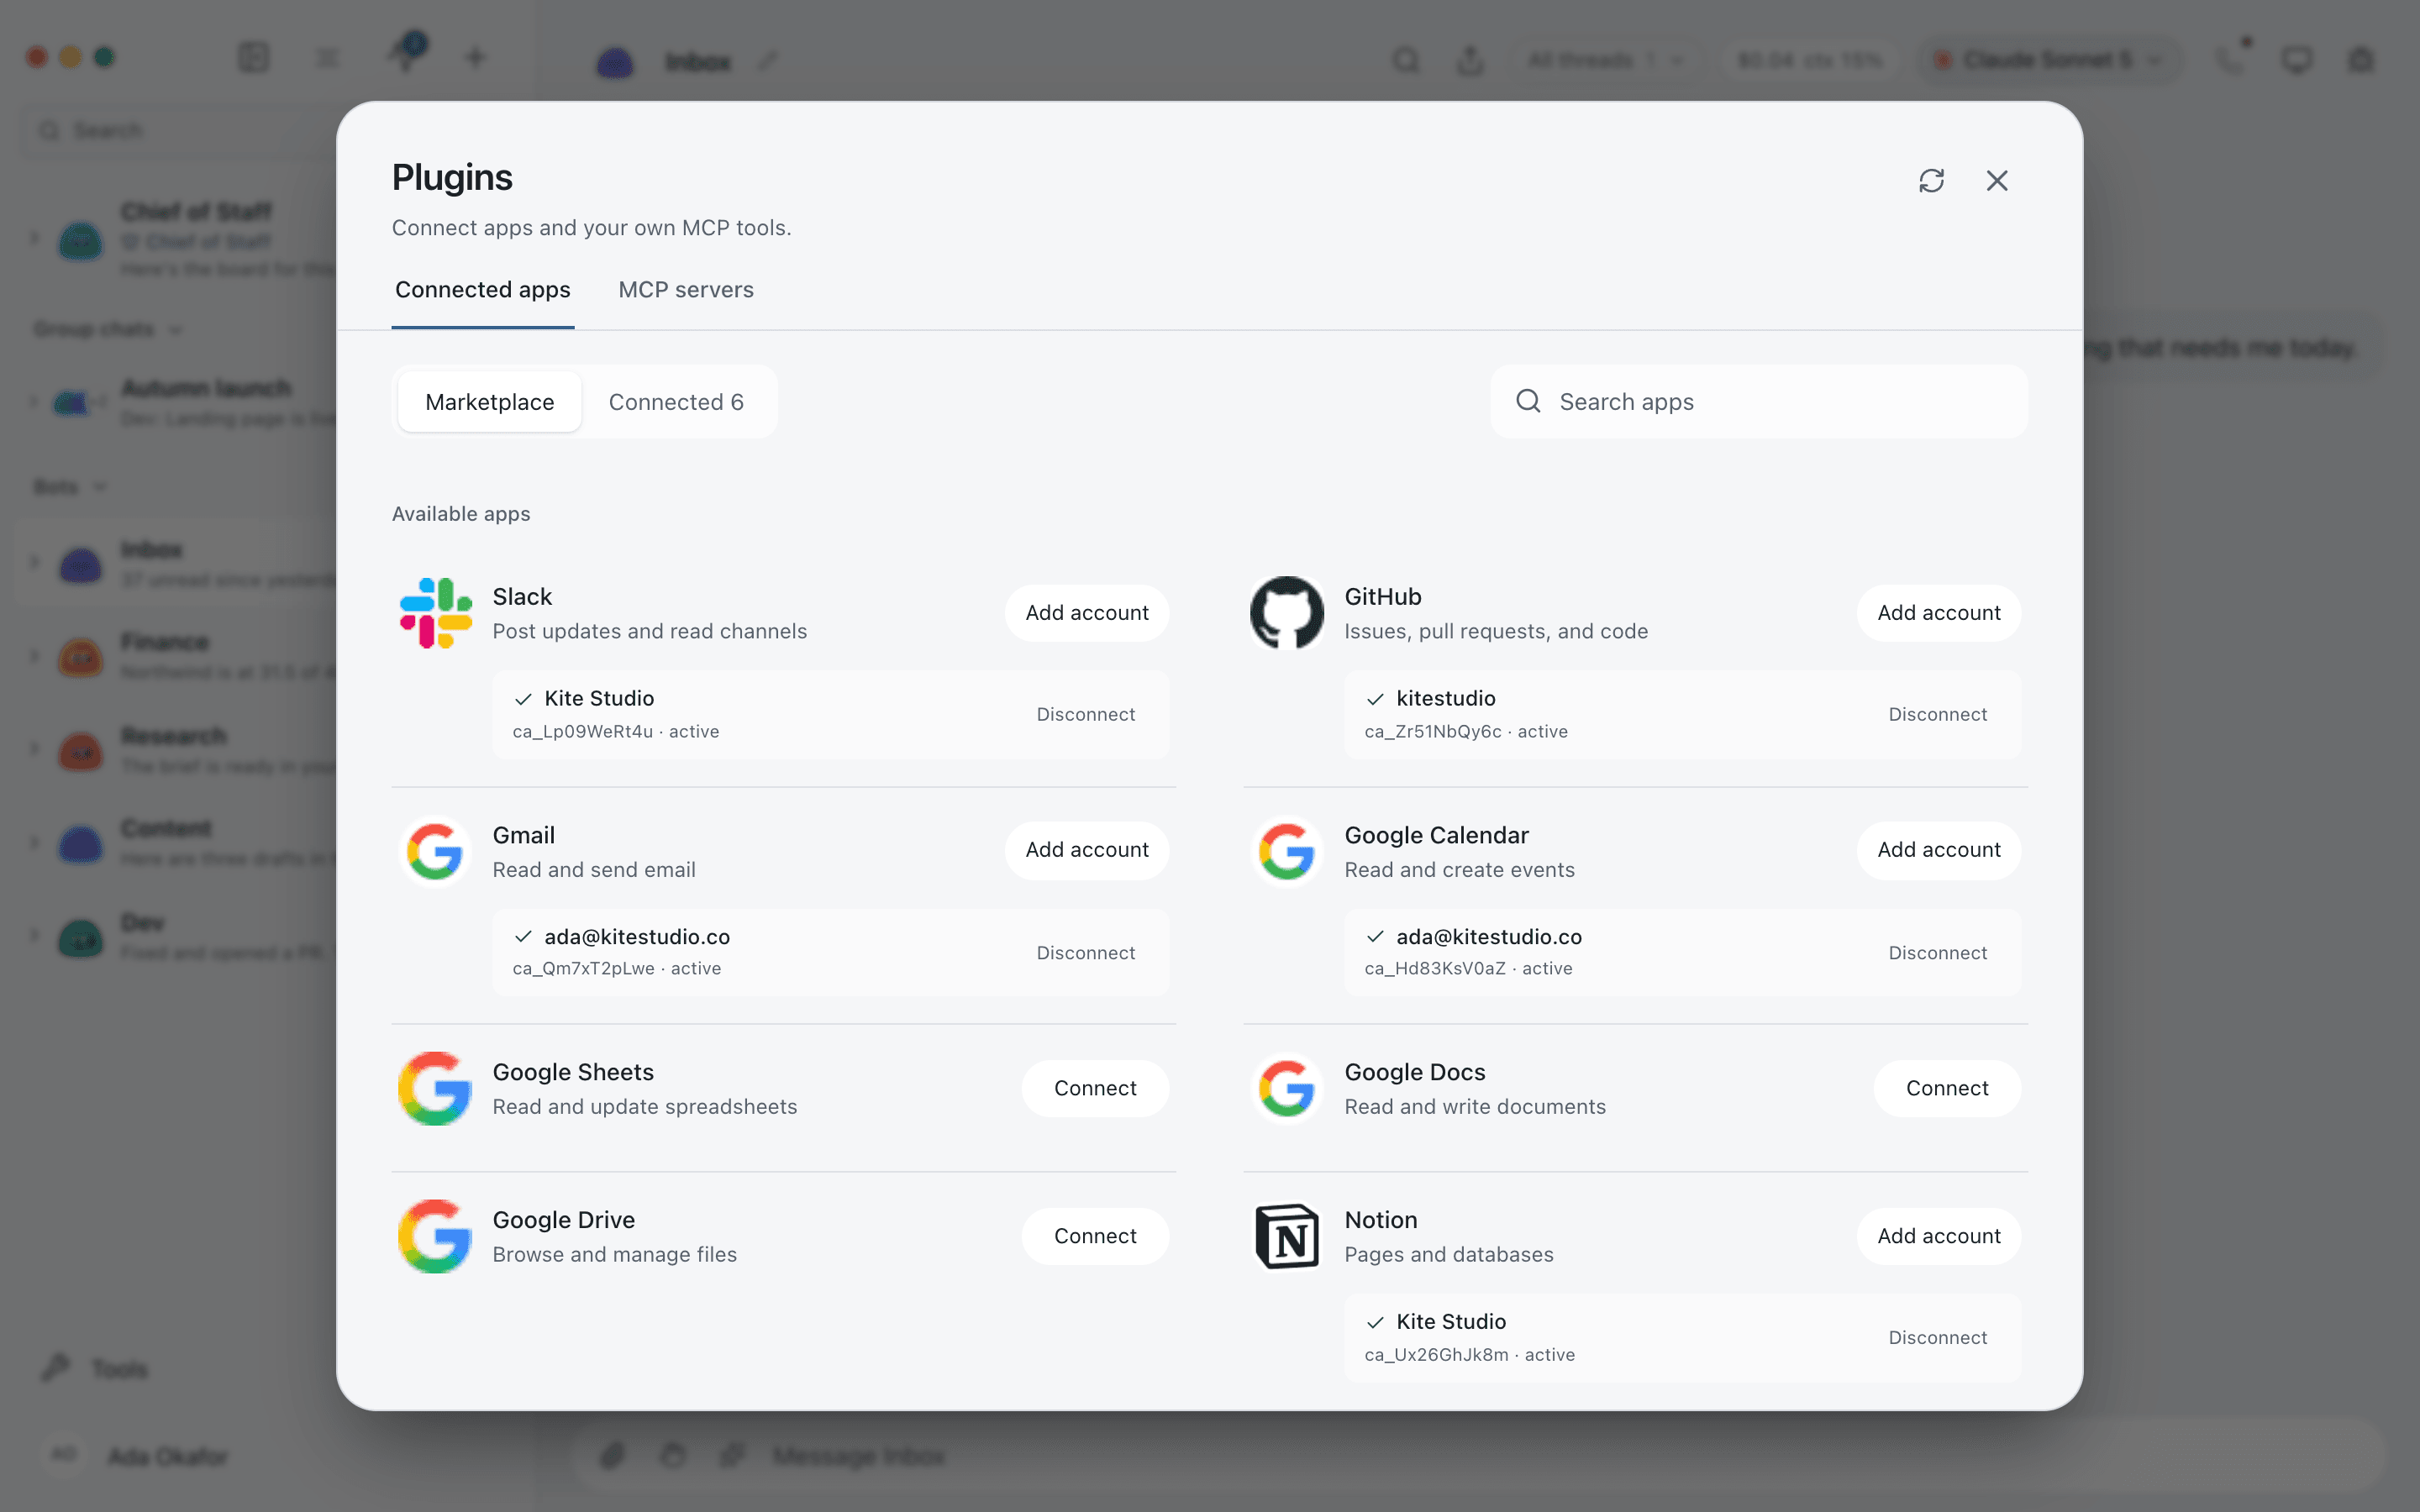Screen dimensions: 2420x1512
Task: Show the Connected 6 view
Action: tap(676, 402)
